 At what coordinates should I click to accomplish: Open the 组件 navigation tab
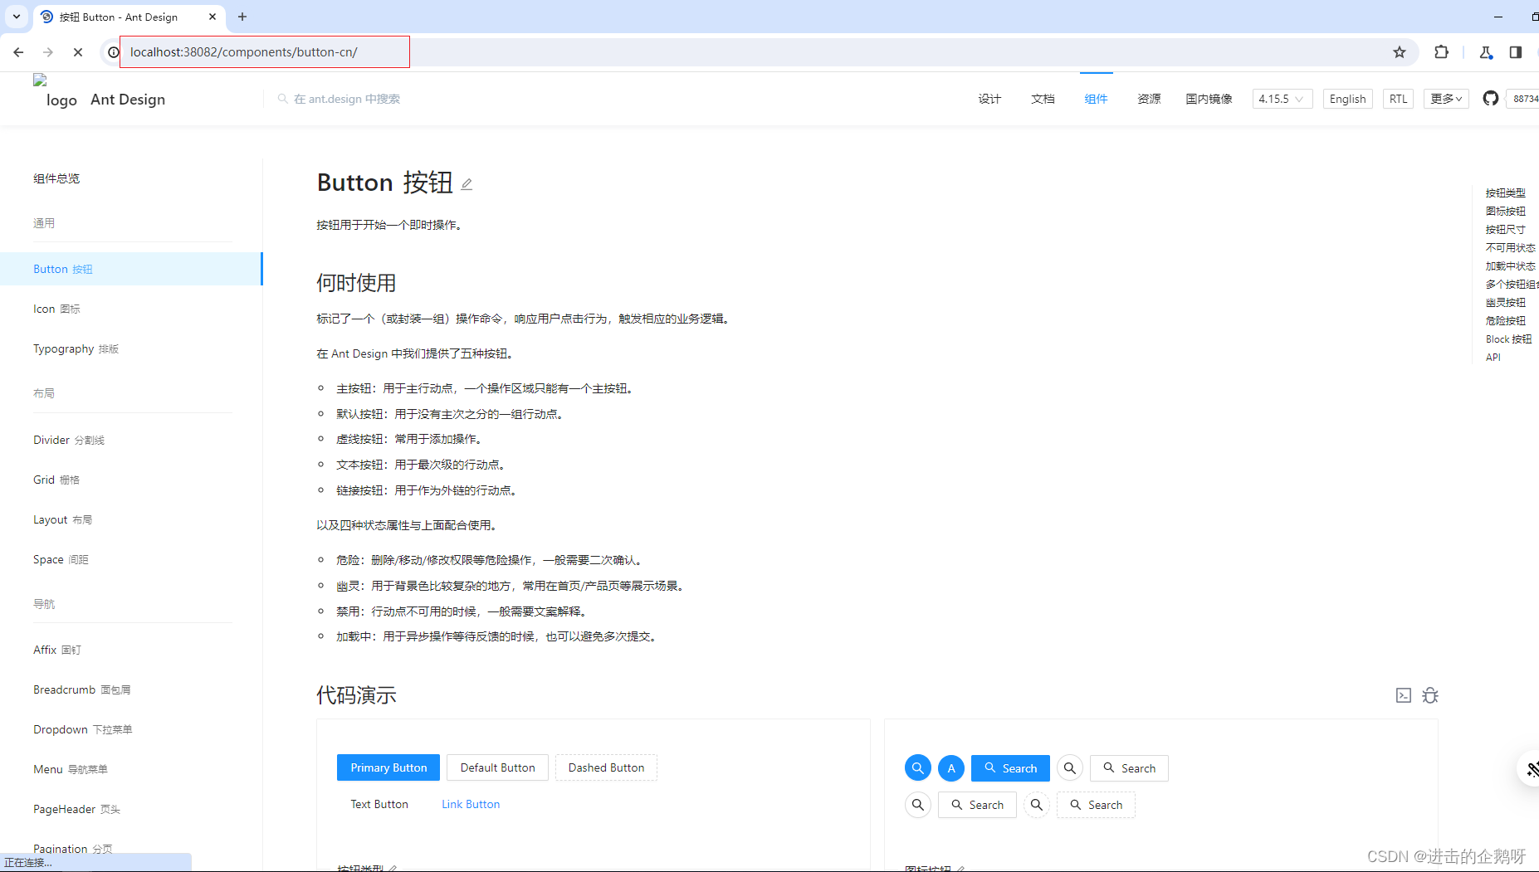coord(1096,99)
